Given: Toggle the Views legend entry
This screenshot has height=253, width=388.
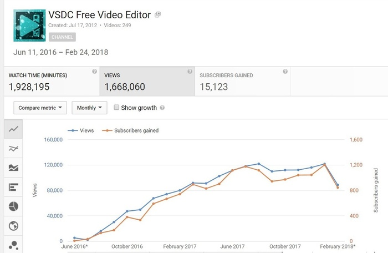Looking at the screenshot, I should point(81,130).
